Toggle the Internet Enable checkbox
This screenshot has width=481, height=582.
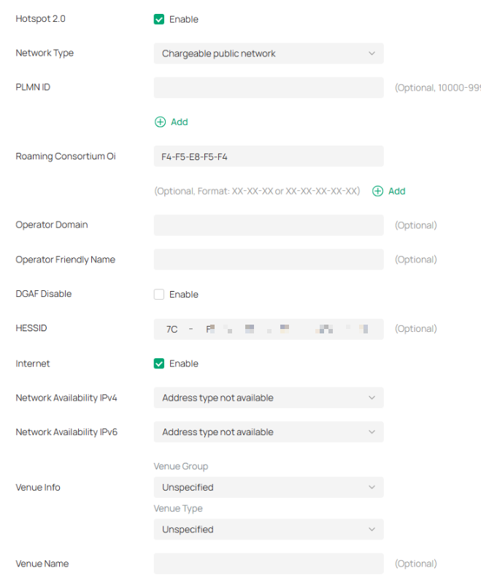click(159, 363)
